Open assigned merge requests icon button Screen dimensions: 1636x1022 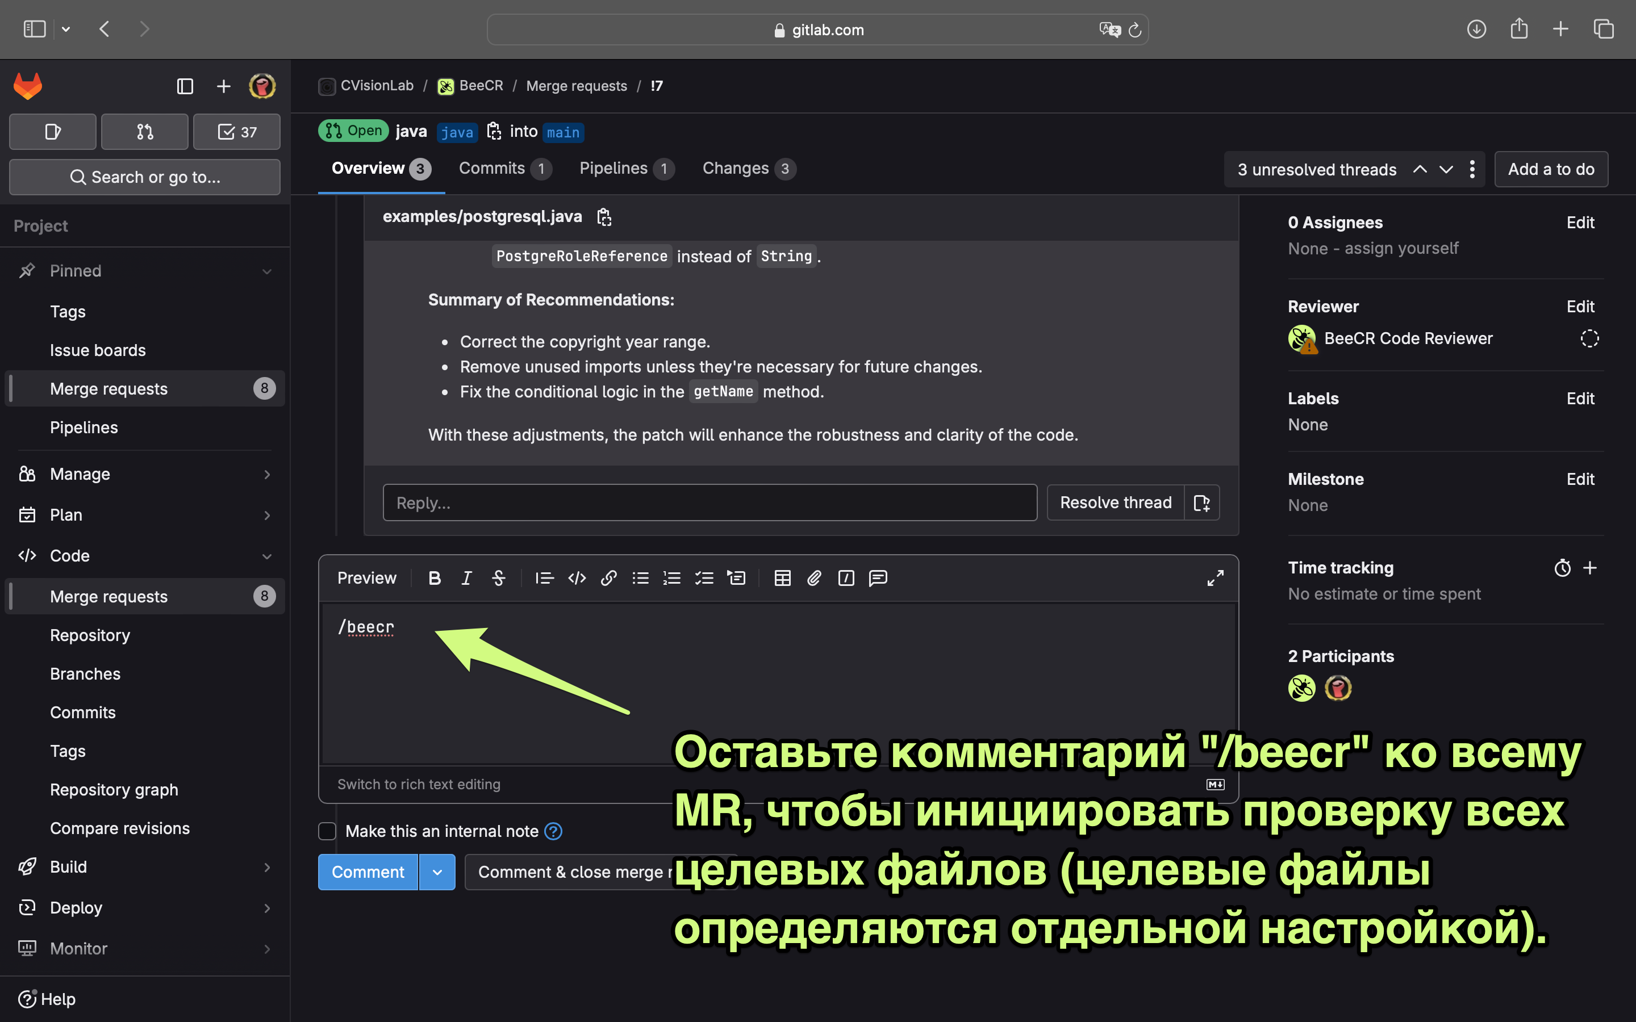pyautogui.click(x=145, y=132)
